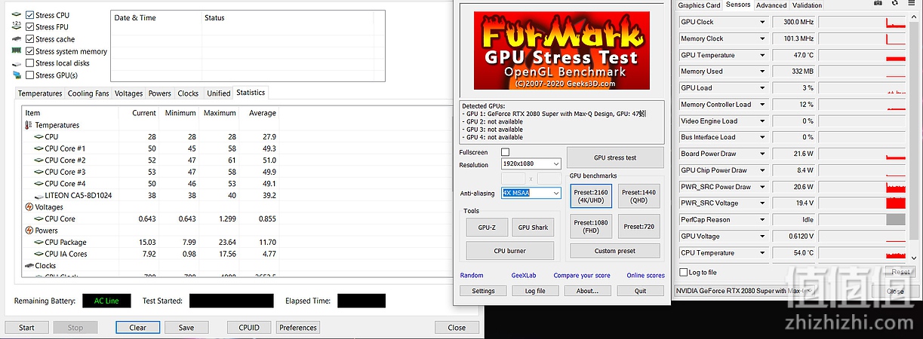
Task: Open the Online scores link
Action: pyautogui.click(x=646, y=276)
